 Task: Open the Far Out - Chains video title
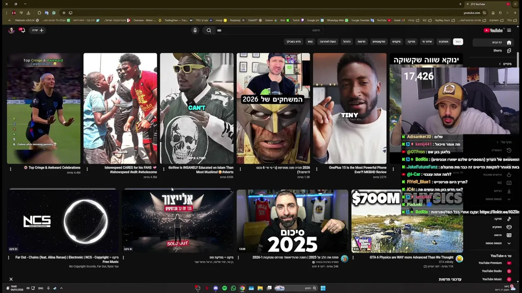tap(67, 259)
